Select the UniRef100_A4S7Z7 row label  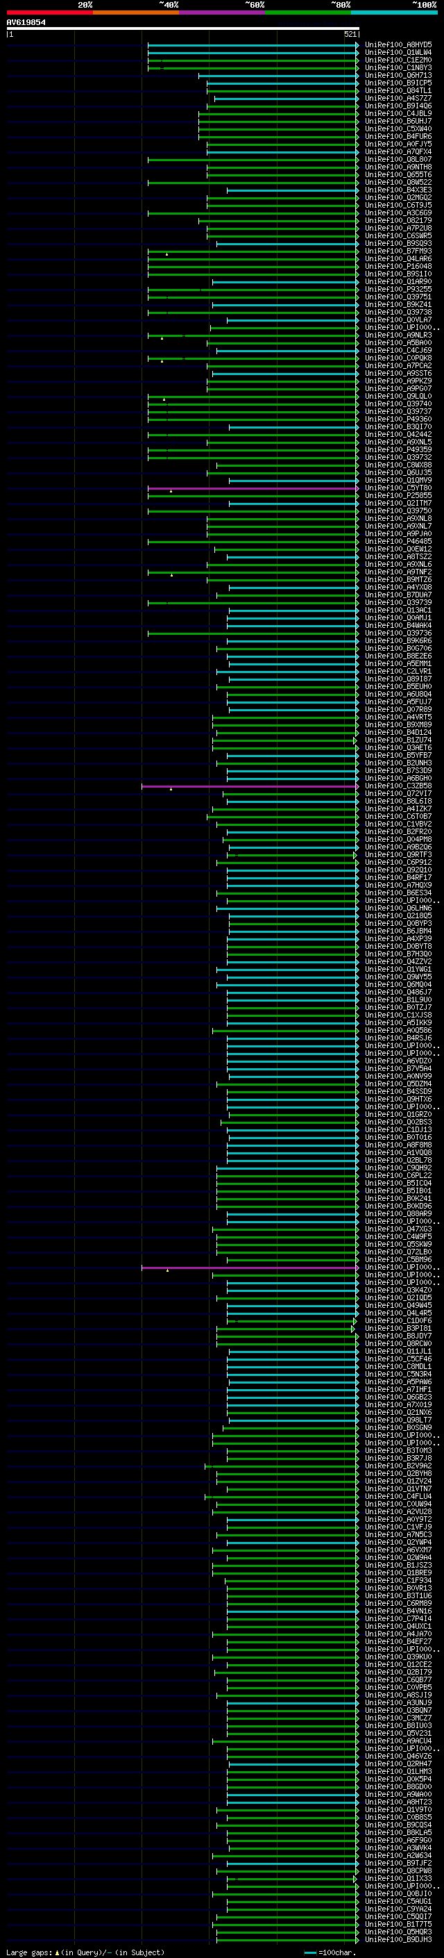(x=398, y=98)
